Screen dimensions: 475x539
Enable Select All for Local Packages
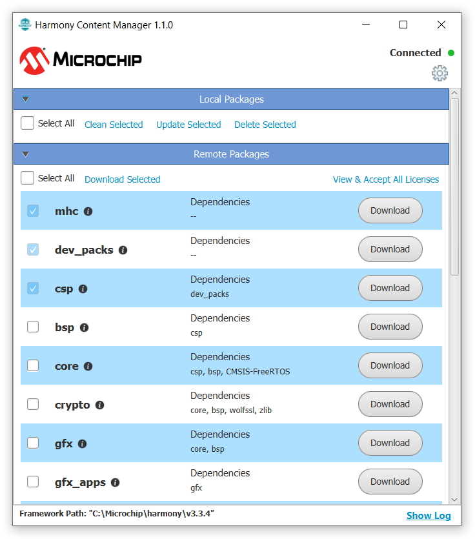click(x=27, y=123)
